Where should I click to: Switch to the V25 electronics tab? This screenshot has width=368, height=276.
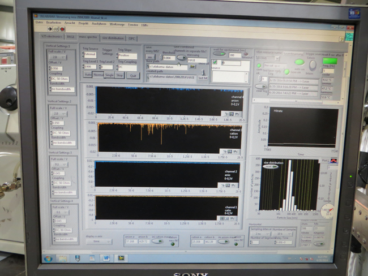[x=52, y=37]
